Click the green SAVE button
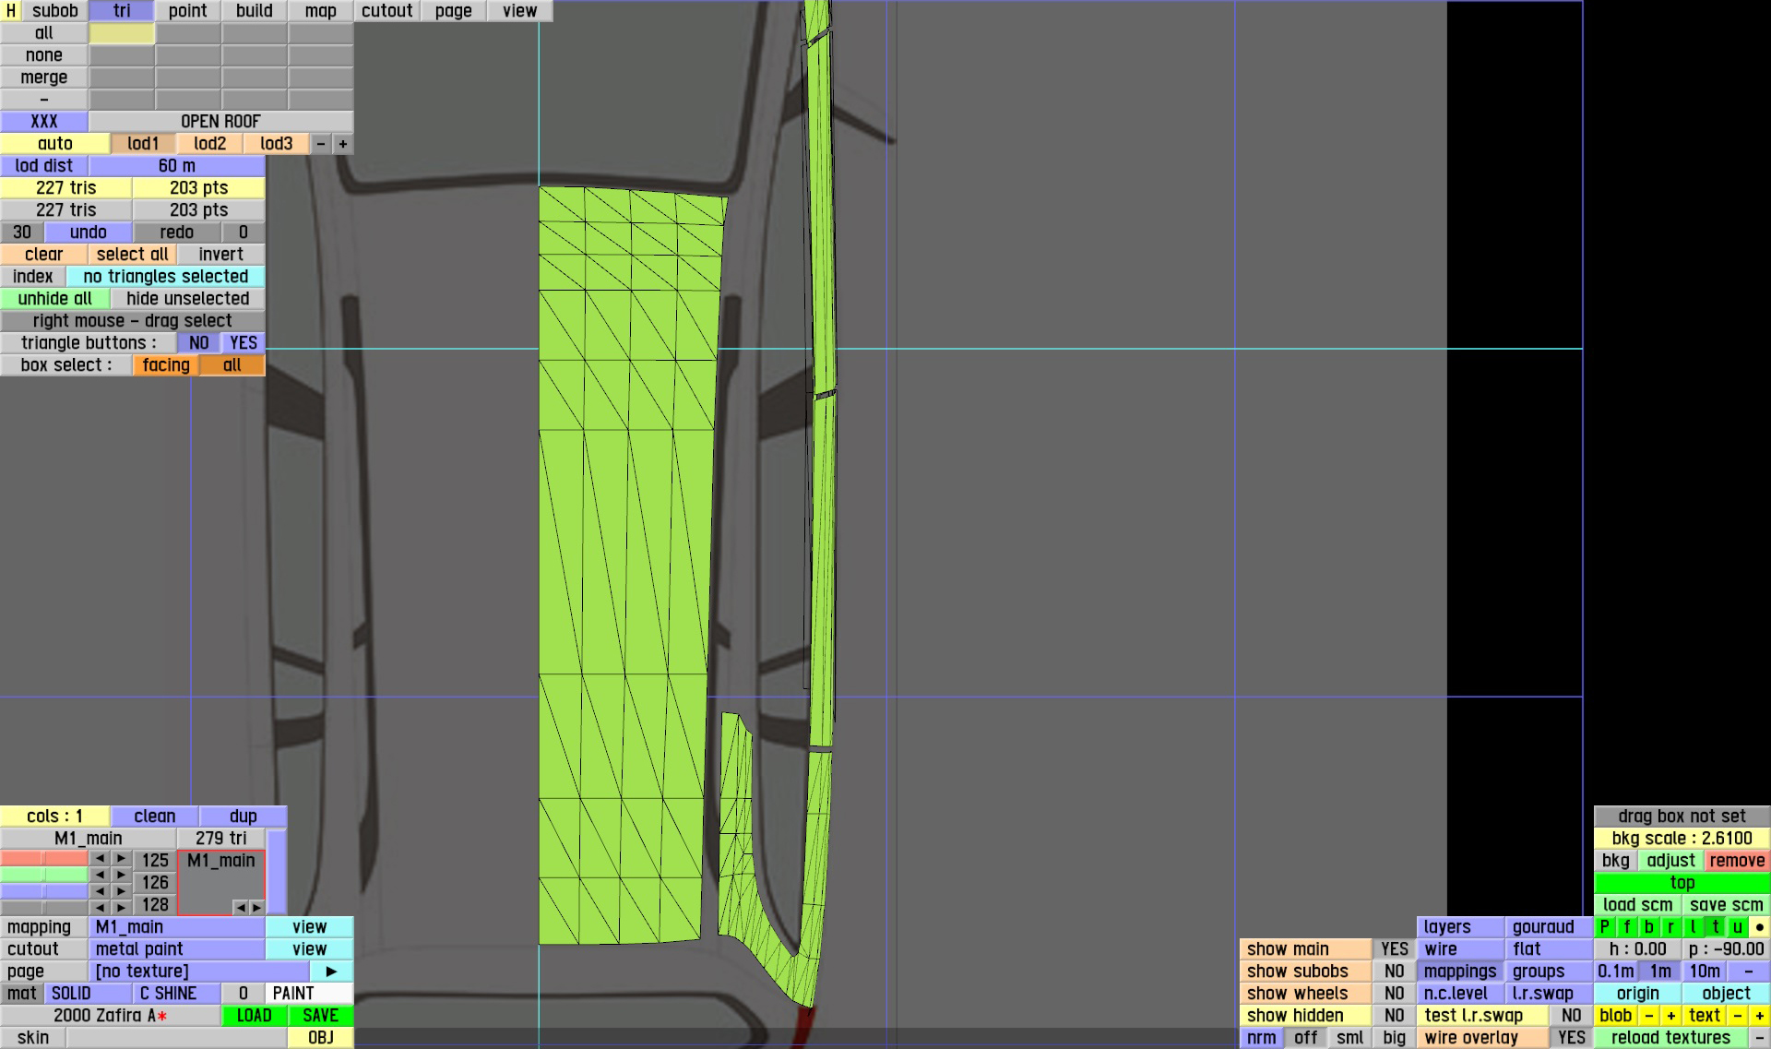 point(320,1016)
